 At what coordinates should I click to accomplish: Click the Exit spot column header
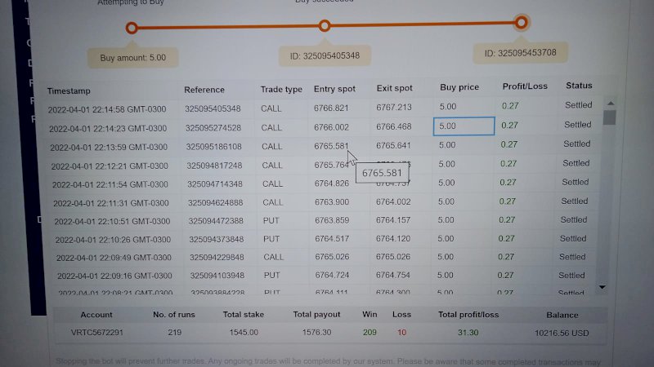point(394,88)
